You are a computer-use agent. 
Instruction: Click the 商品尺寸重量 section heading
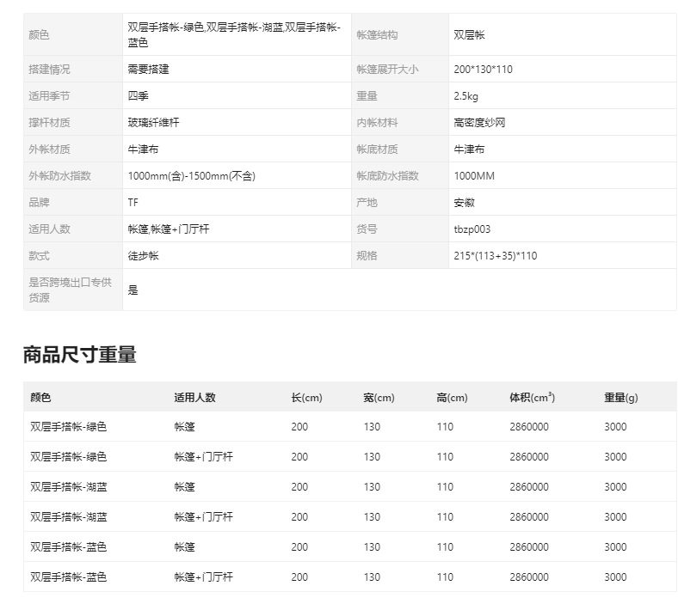click(79, 355)
